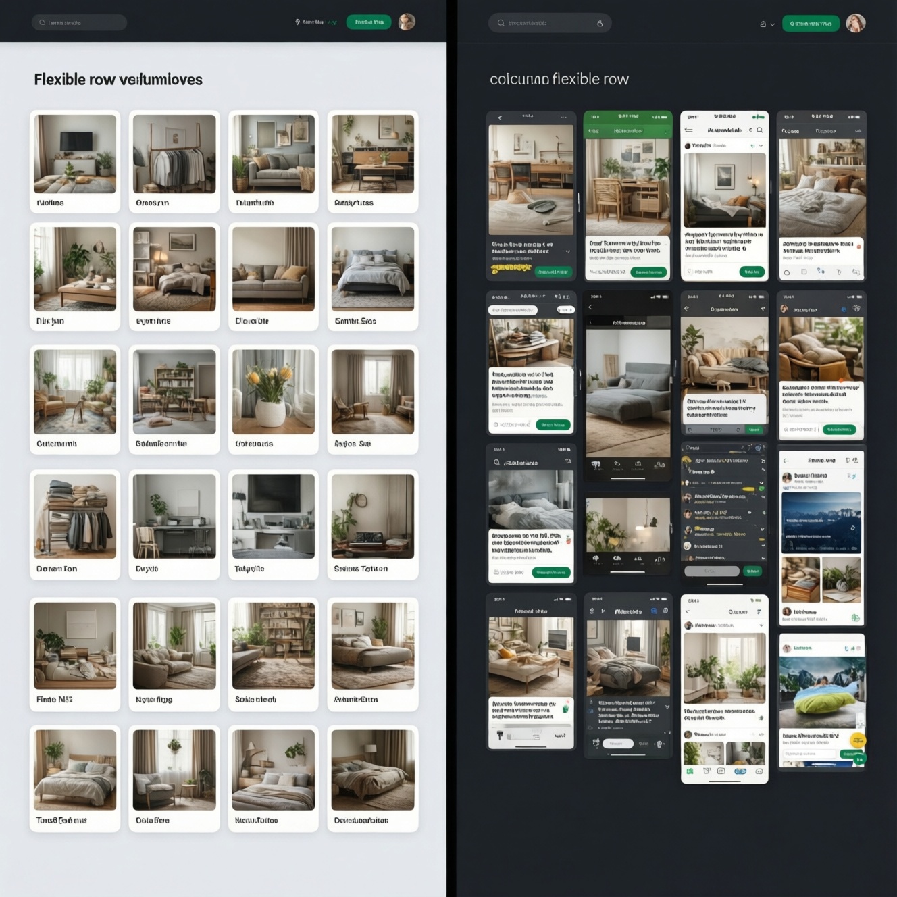This screenshot has width=897, height=897.
Task: Click the back arrow on first phone mockup
Action: click(500, 118)
